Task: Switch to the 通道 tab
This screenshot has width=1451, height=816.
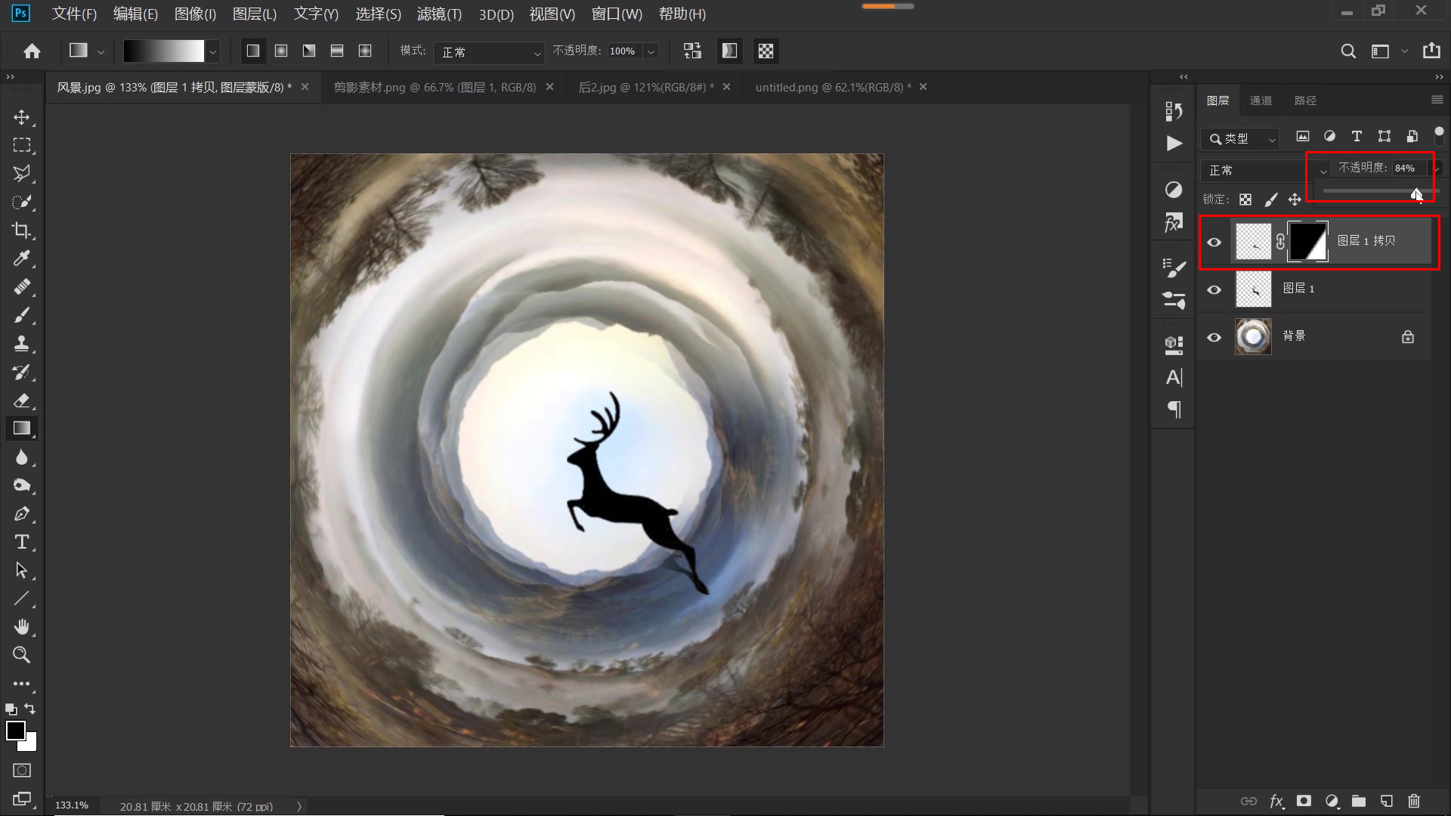Action: pyautogui.click(x=1261, y=100)
